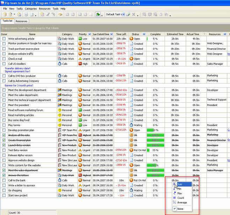The height and width of the screenshot is (215, 230).
Task: Tick the Done checkbox for Go shopping
Action: [x=4, y=190]
